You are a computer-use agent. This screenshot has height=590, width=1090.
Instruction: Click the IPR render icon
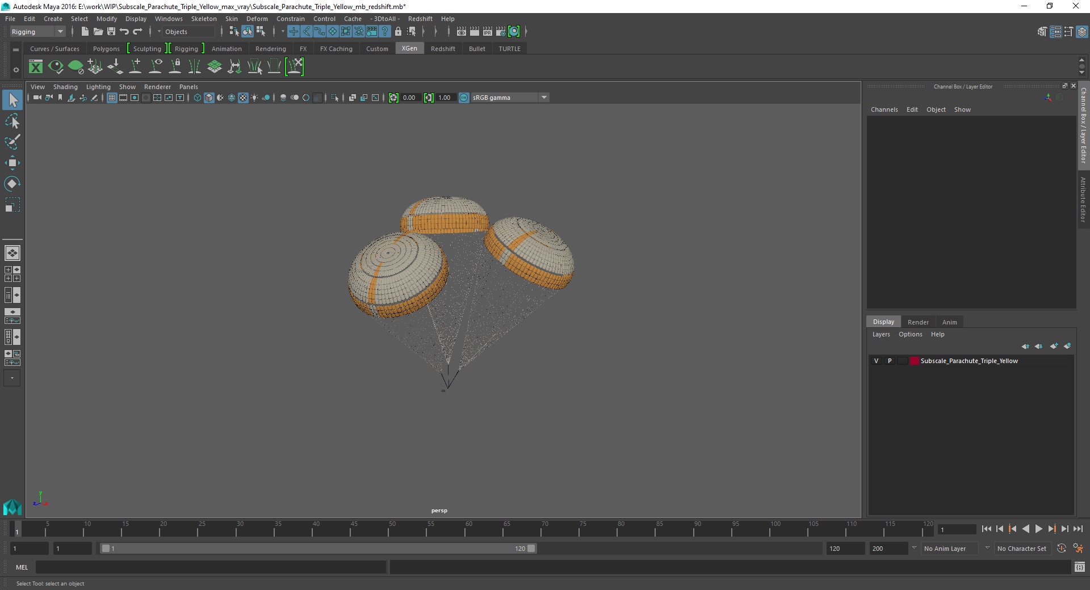488,32
